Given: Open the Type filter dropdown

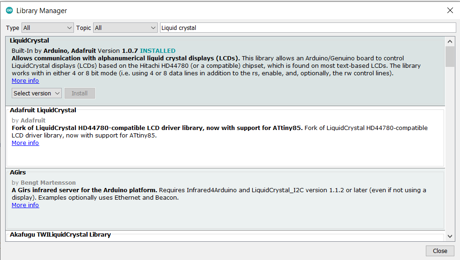Looking at the screenshot, I should 48,28.
